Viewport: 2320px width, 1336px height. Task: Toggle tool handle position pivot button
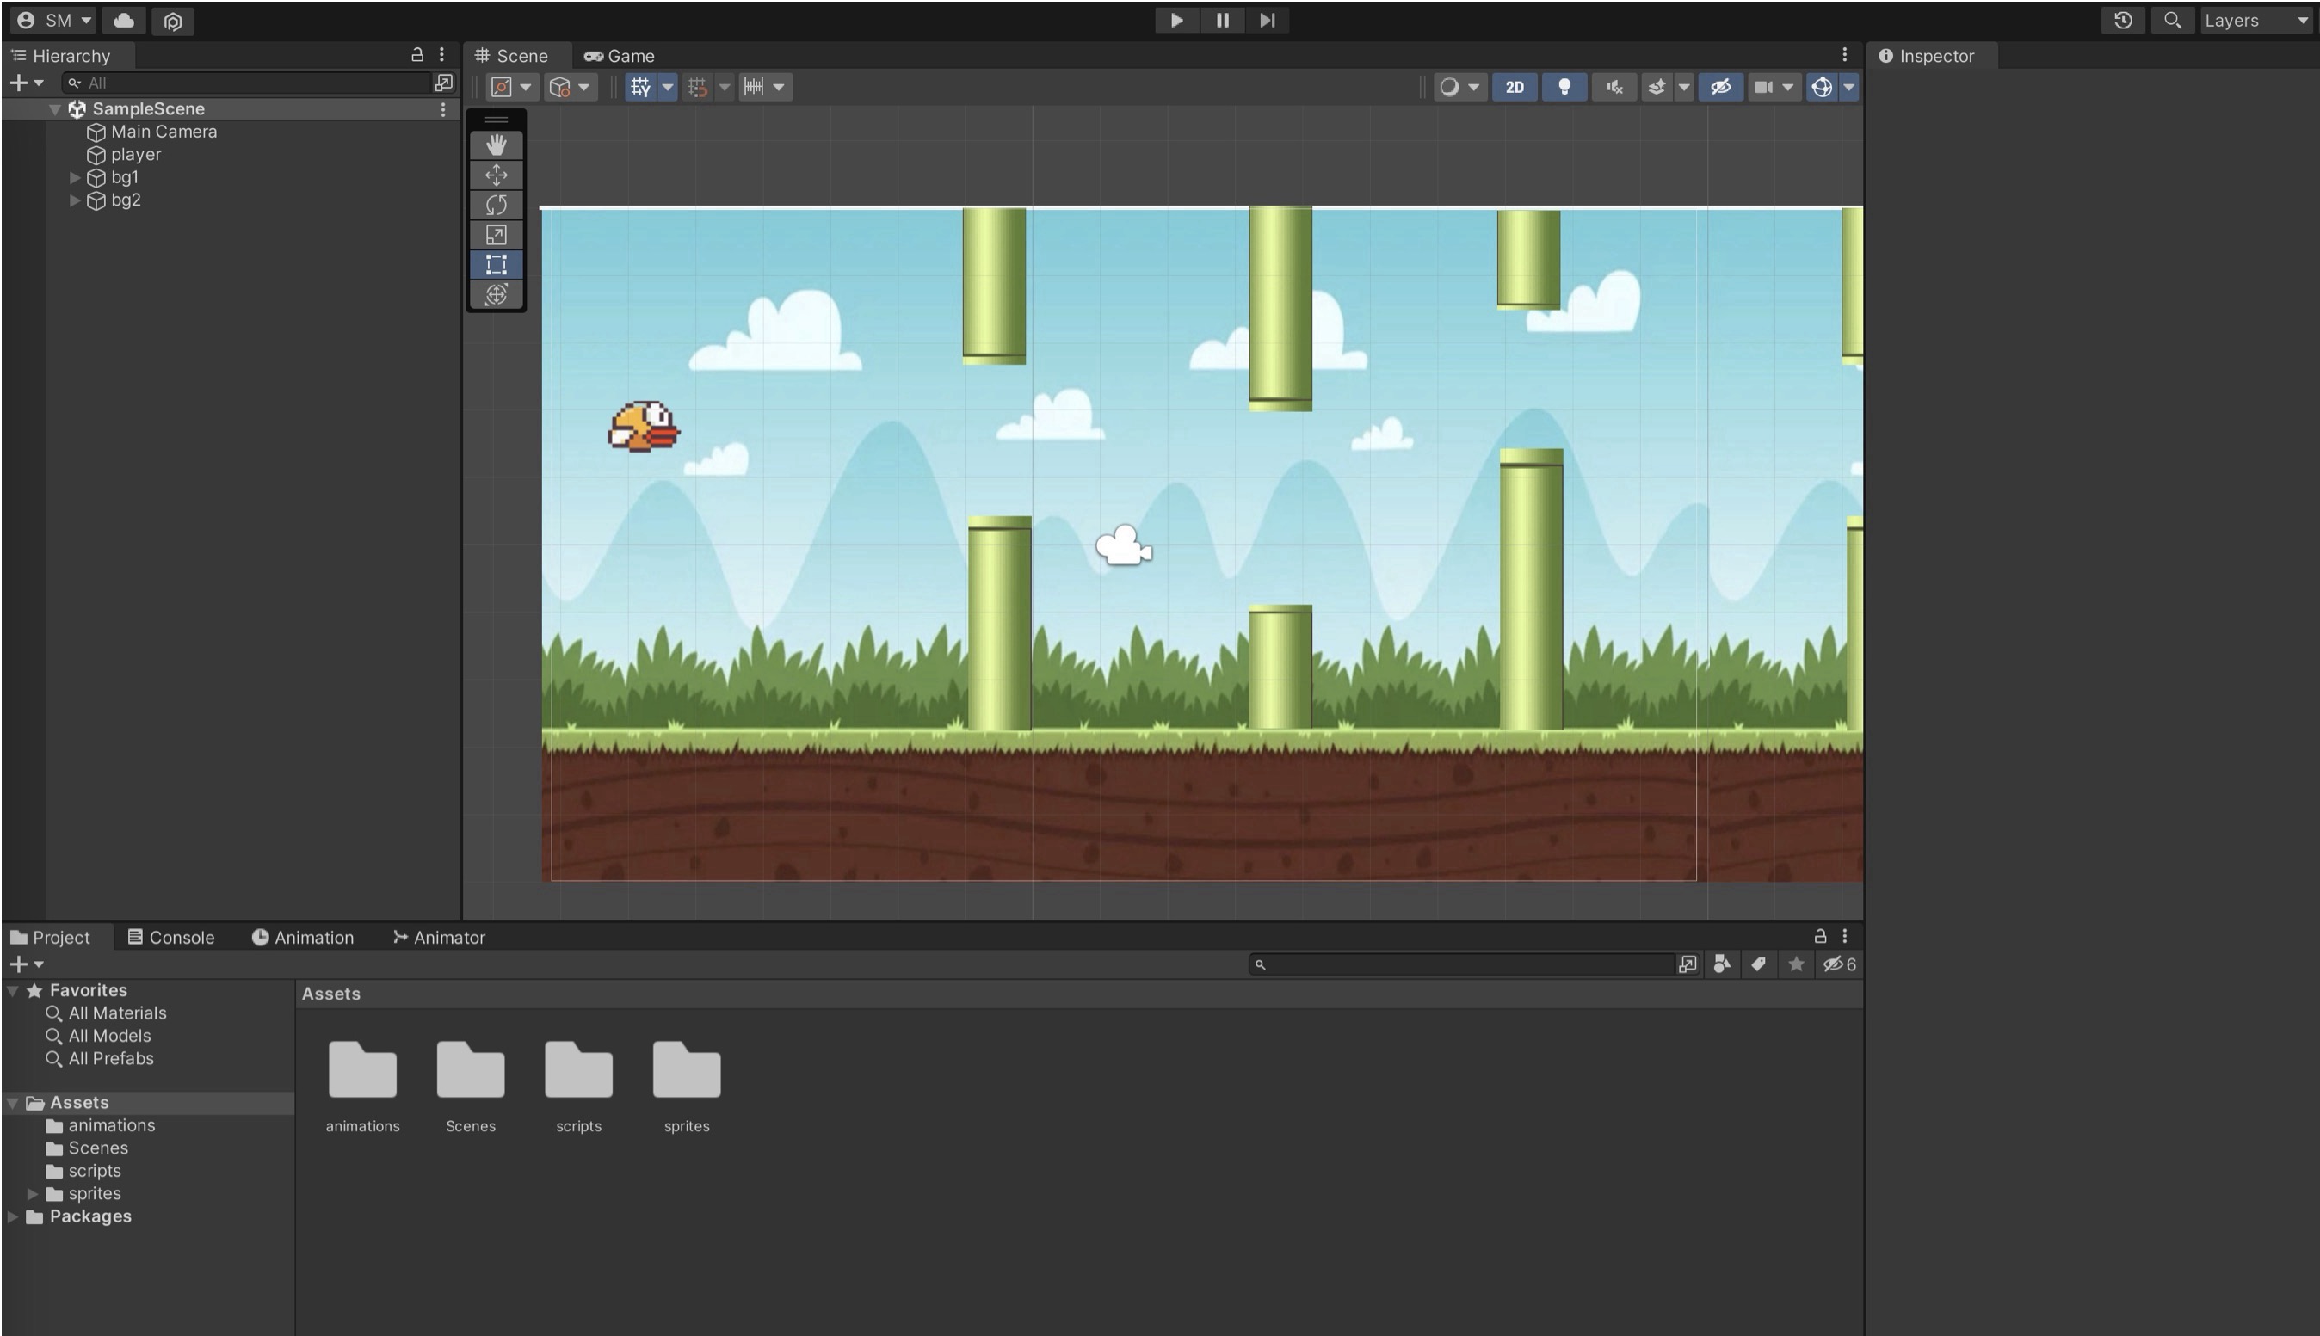tap(511, 87)
